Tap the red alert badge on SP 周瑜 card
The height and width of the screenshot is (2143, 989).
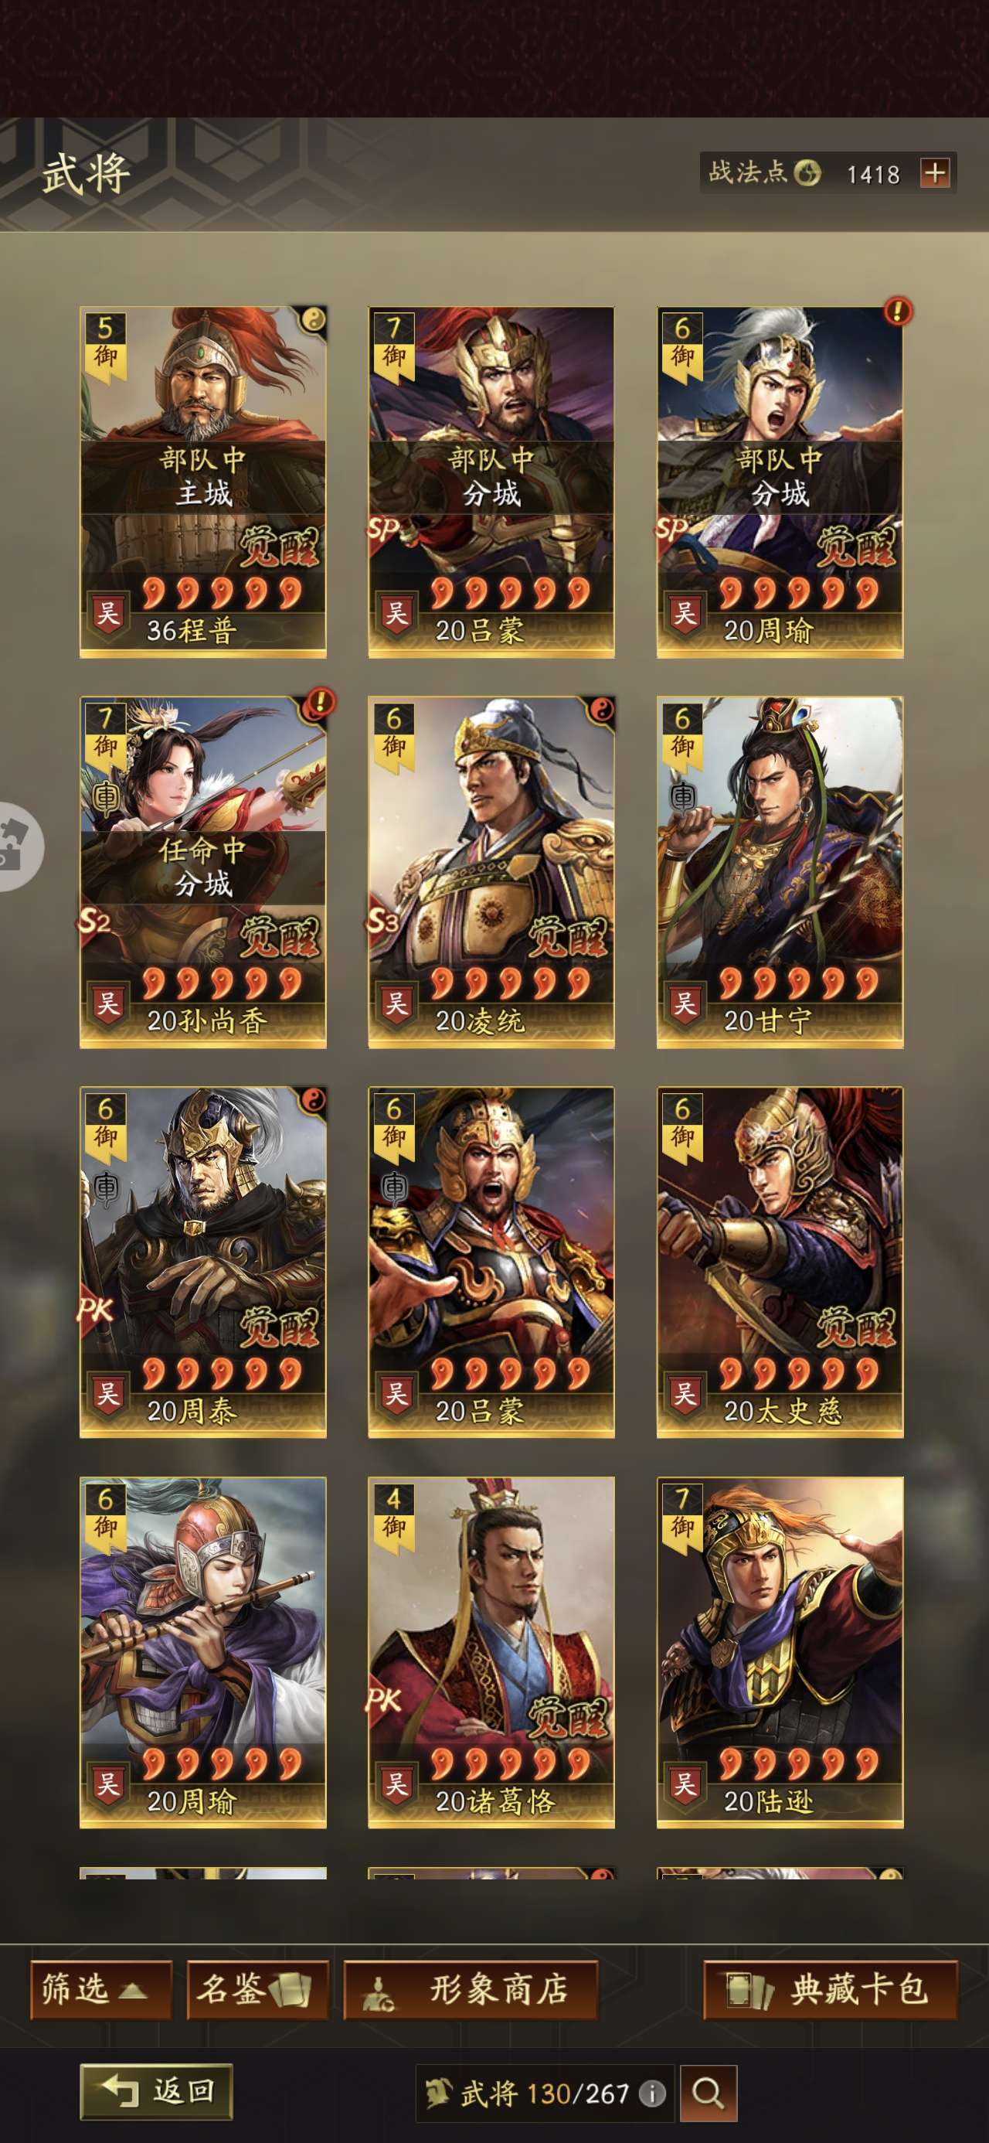897,312
